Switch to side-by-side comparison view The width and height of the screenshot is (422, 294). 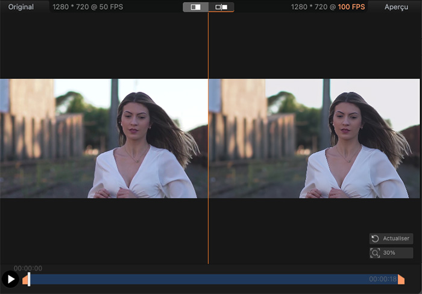(221, 7)
